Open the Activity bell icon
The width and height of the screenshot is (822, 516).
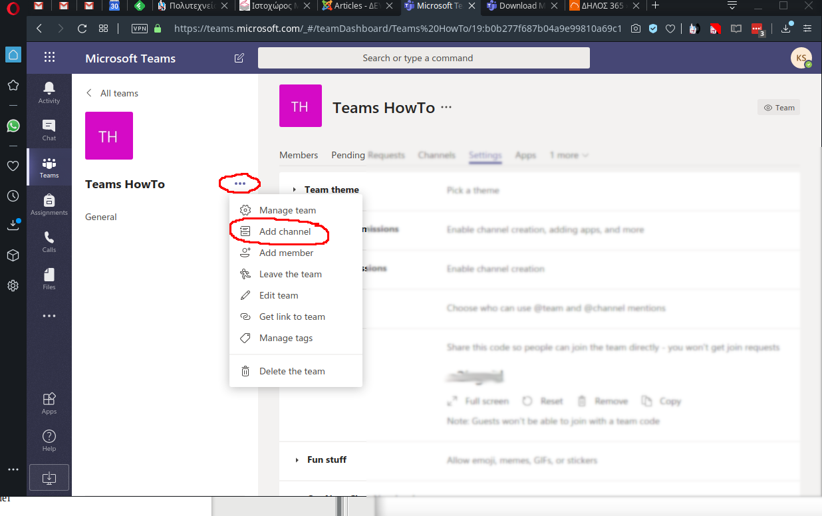point(49,92)
